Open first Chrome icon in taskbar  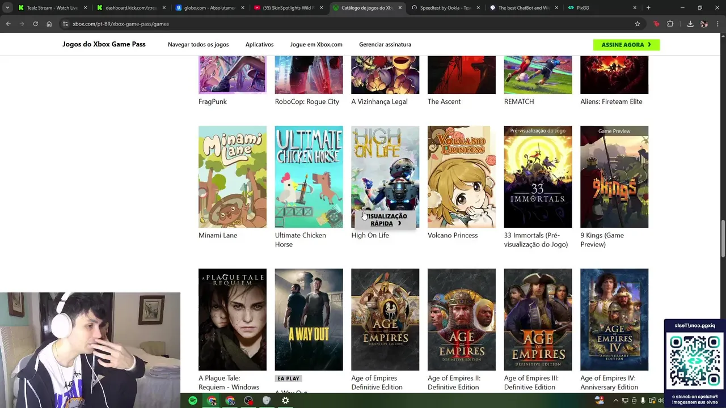click(x=212, y=401)
